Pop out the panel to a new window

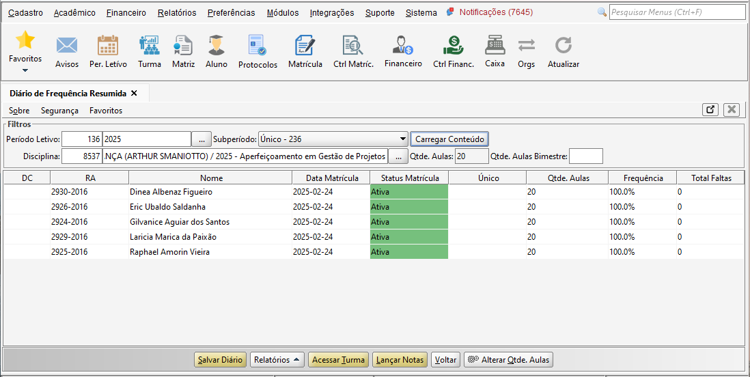pyautogui.click(x=710, y=109)
